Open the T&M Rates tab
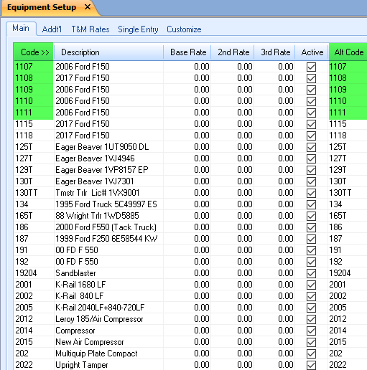The width and height of the screenshot is (367, 370). (90, 29)
